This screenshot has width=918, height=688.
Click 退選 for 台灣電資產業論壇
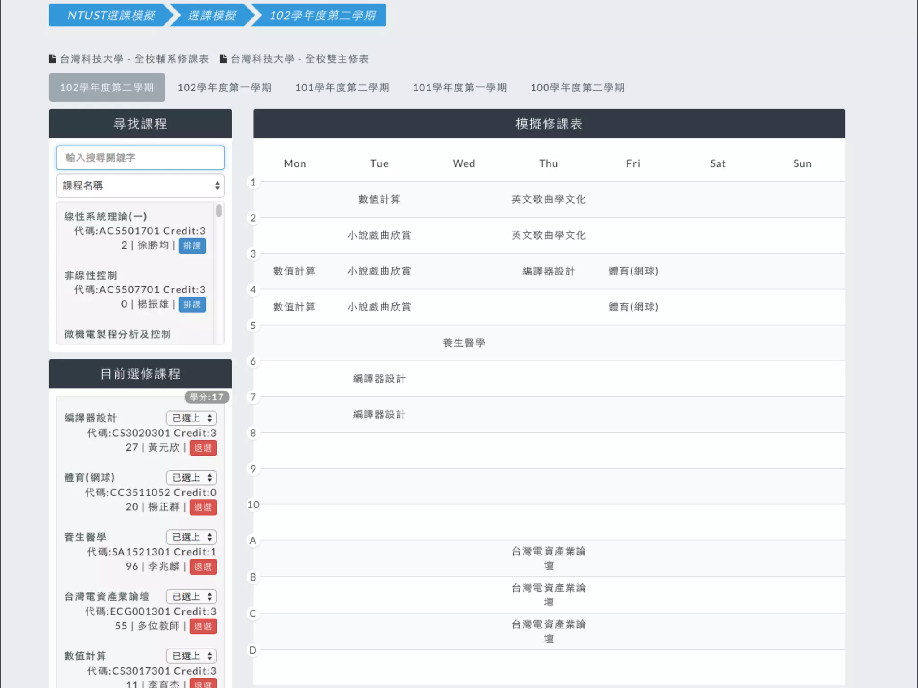coord(203,626)
